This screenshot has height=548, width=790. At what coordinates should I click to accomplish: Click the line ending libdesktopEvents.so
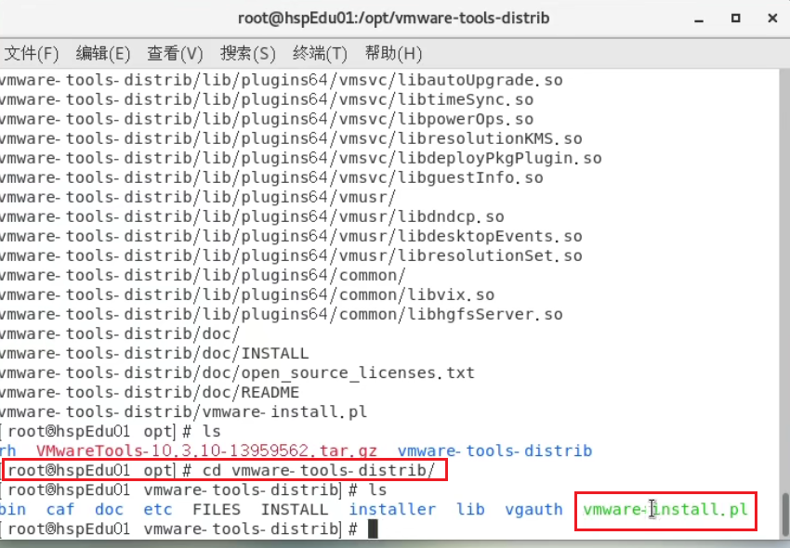coord(291,236)
